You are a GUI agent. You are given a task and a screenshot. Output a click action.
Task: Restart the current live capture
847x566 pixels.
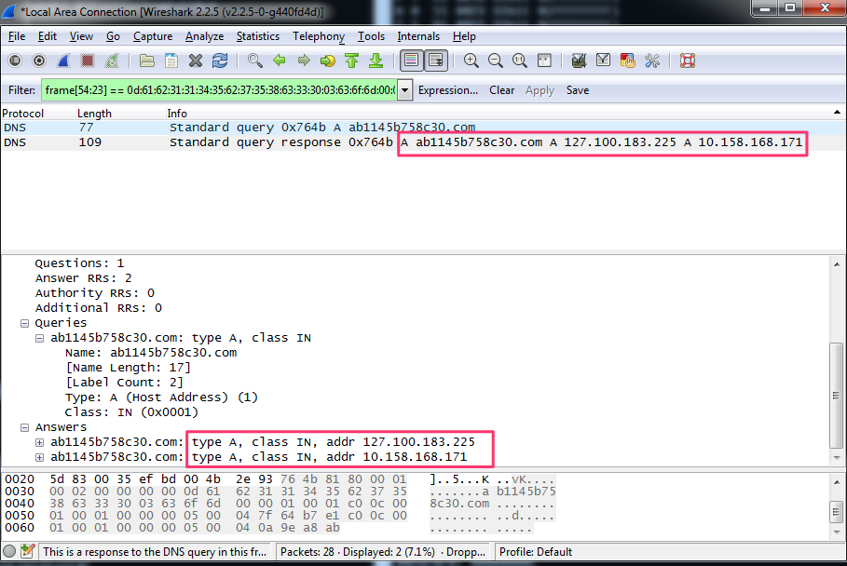pyautogui.click(x=112, y=61)
